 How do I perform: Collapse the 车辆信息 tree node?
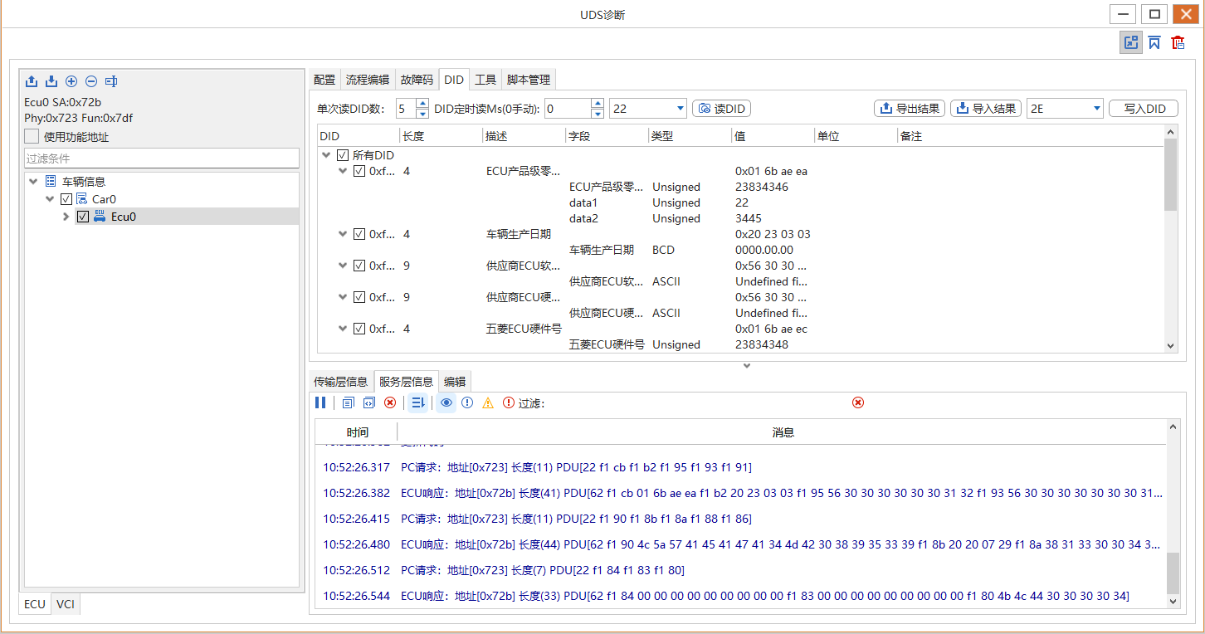click(x=33, y=182)
